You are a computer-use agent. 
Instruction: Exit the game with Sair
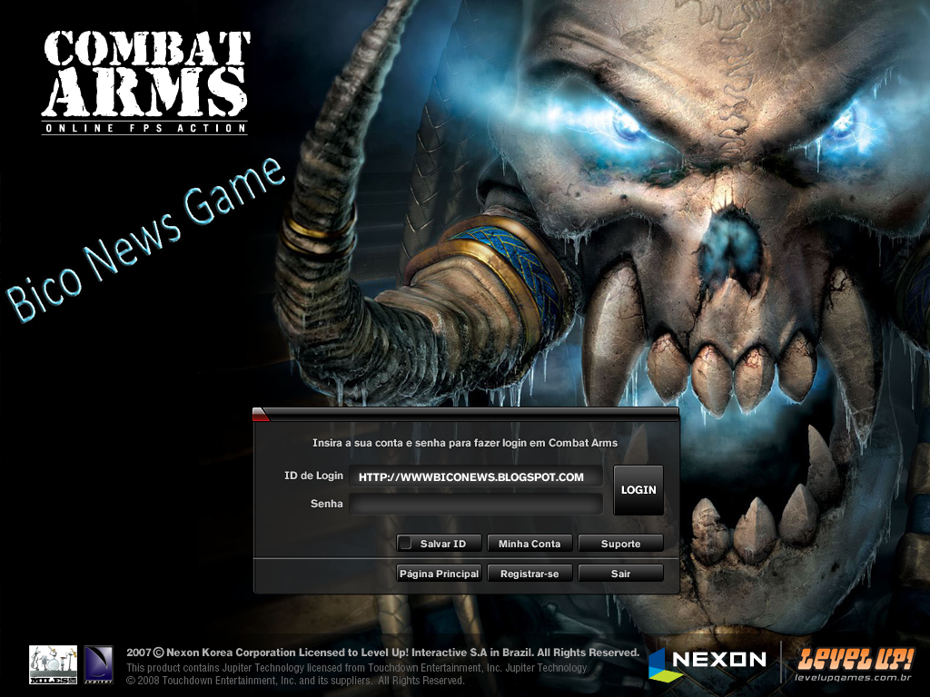(620, 574)
